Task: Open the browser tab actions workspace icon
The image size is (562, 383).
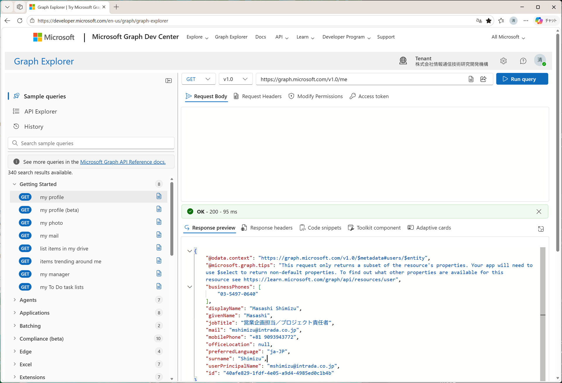Action: (20, 7)
